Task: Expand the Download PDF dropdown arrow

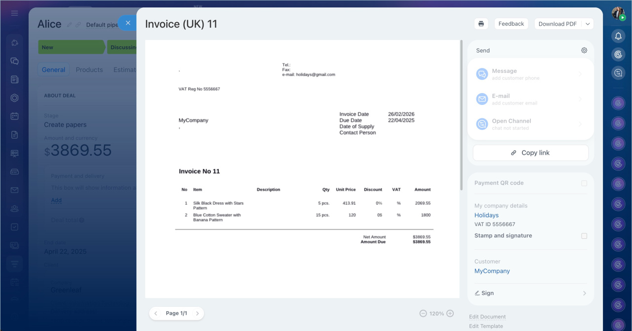Action: click(x=588, y=24)
